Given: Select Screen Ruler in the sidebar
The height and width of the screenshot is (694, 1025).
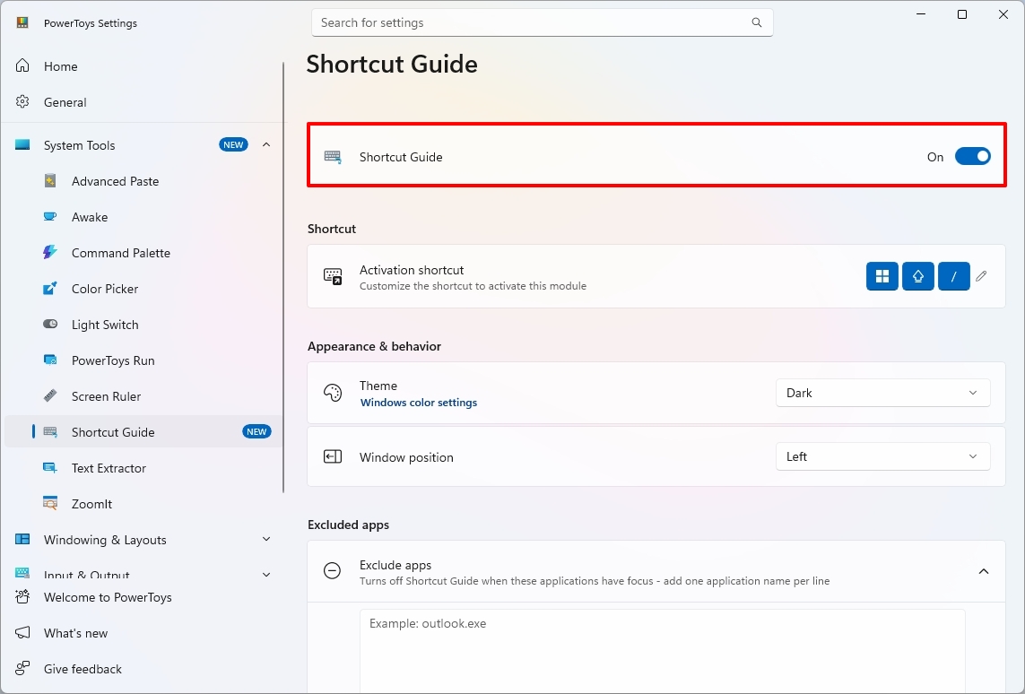Looking at the screenshot, I should coord(106,396).
